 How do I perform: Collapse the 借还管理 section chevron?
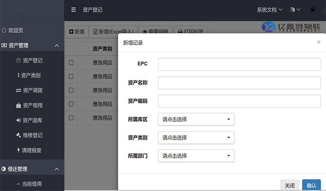point(57,169)
